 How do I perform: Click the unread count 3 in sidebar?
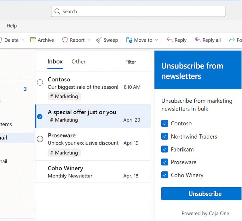(x=25, y=89)
